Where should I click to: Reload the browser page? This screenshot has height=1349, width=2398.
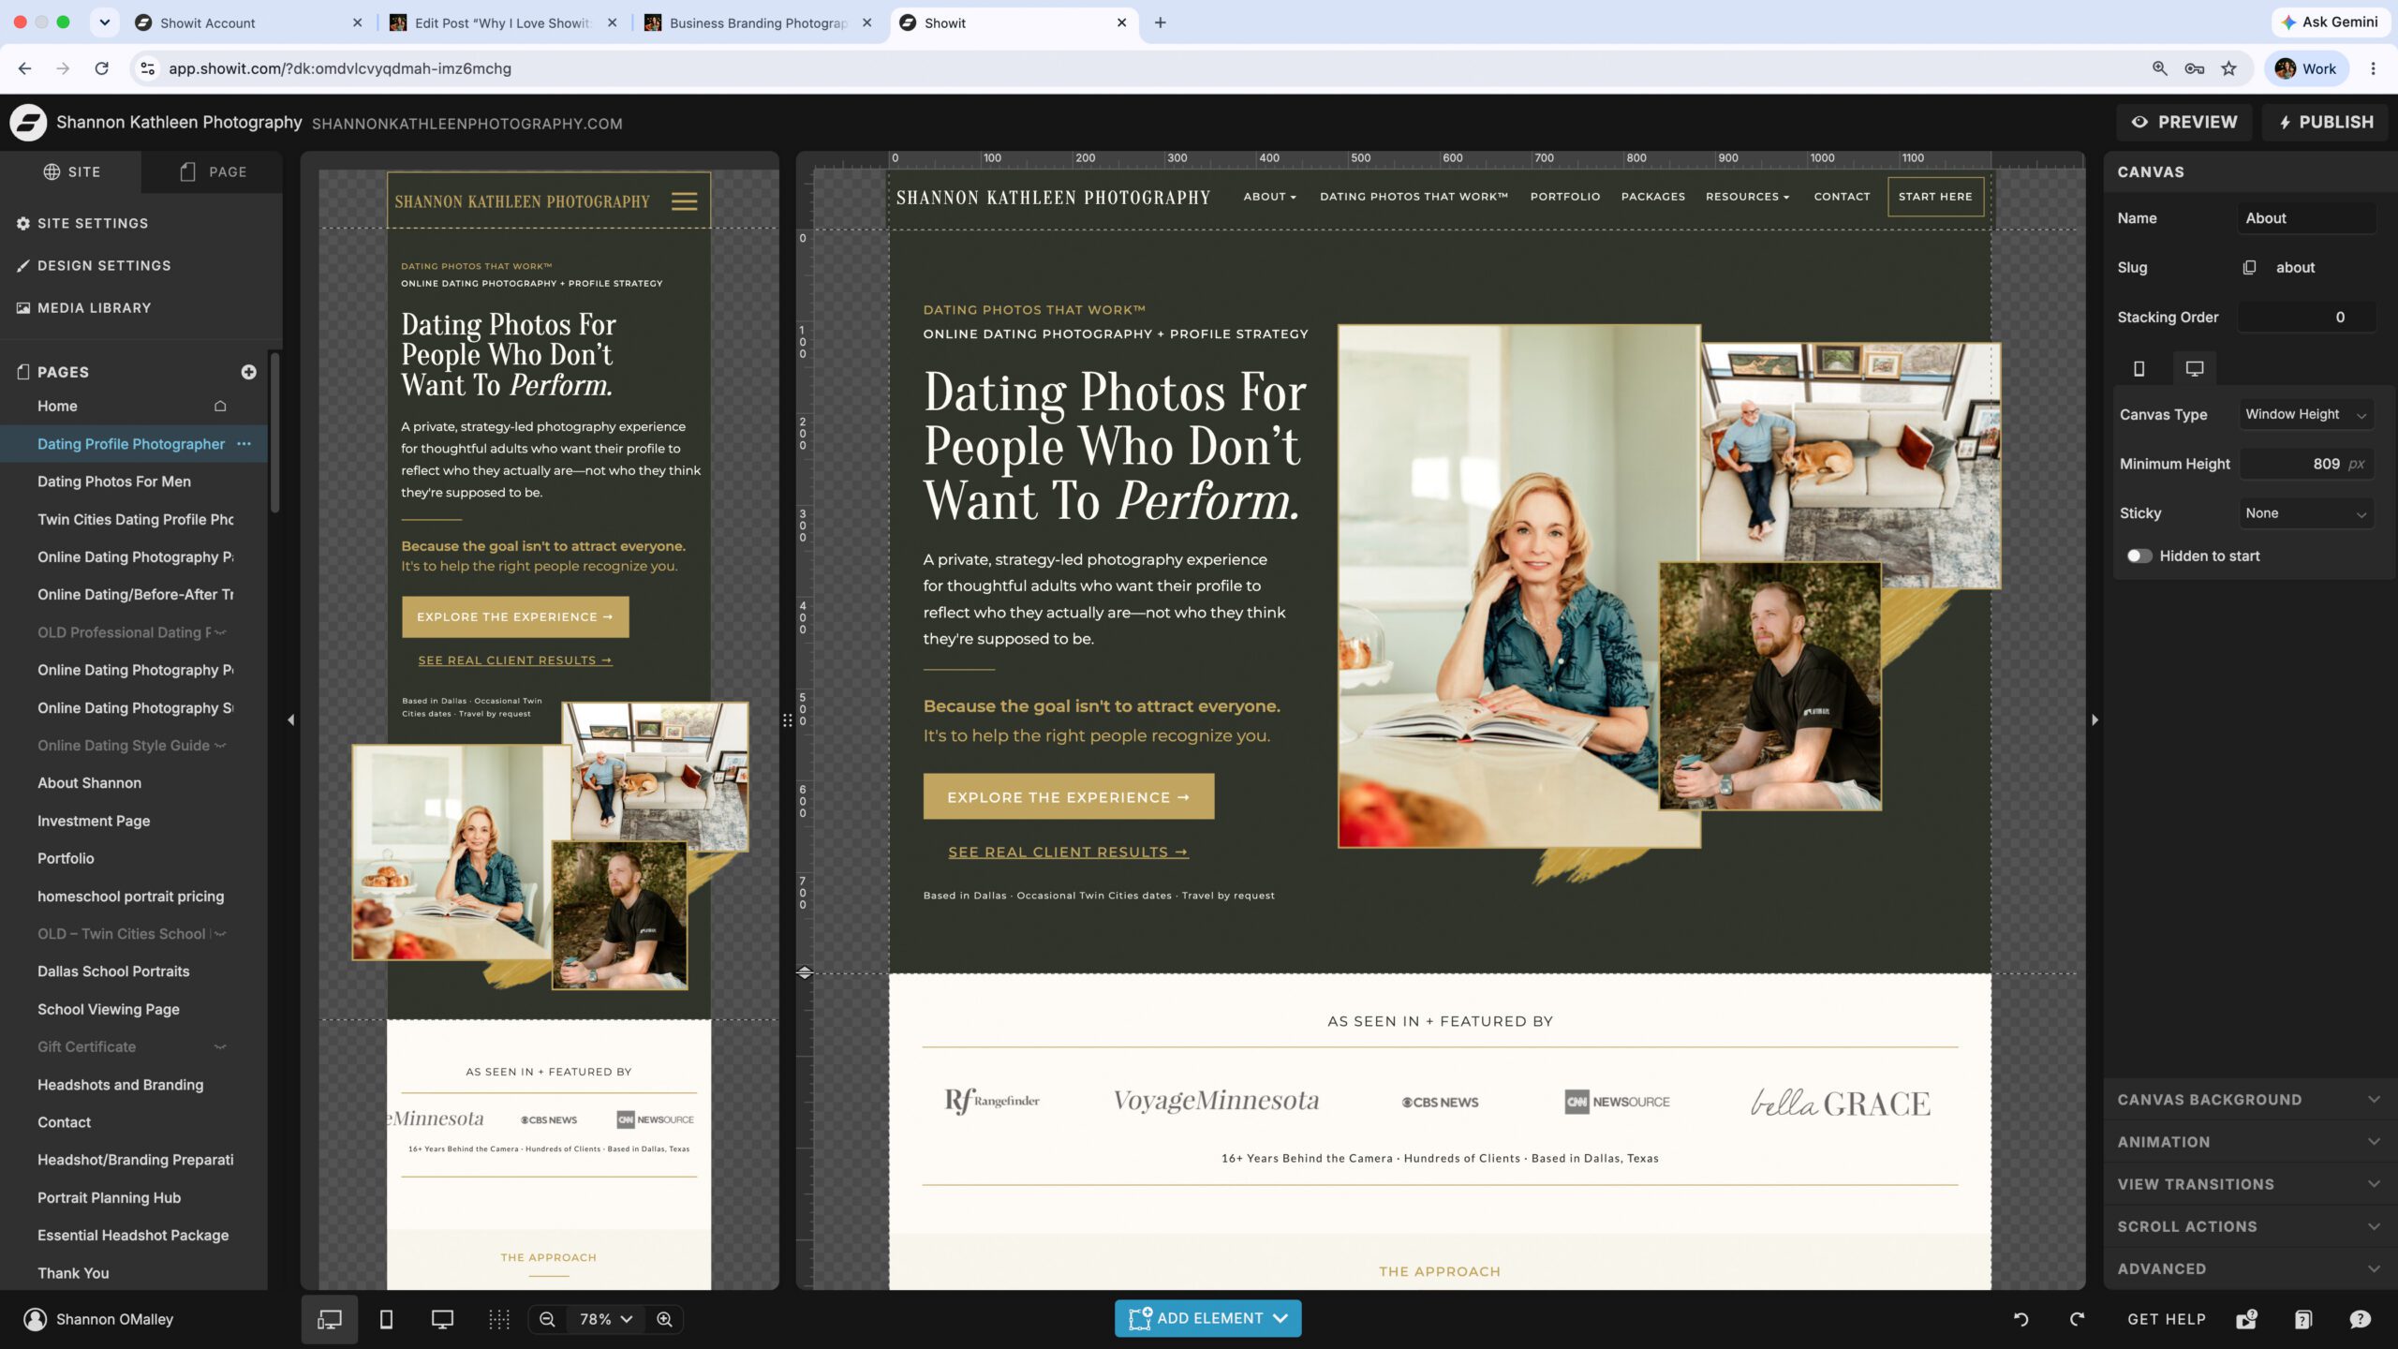tap(102, 68)
